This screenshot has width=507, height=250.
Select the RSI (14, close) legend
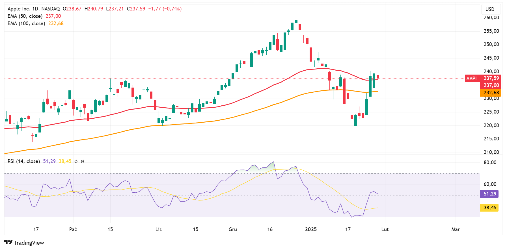click(x=24, y=161)
